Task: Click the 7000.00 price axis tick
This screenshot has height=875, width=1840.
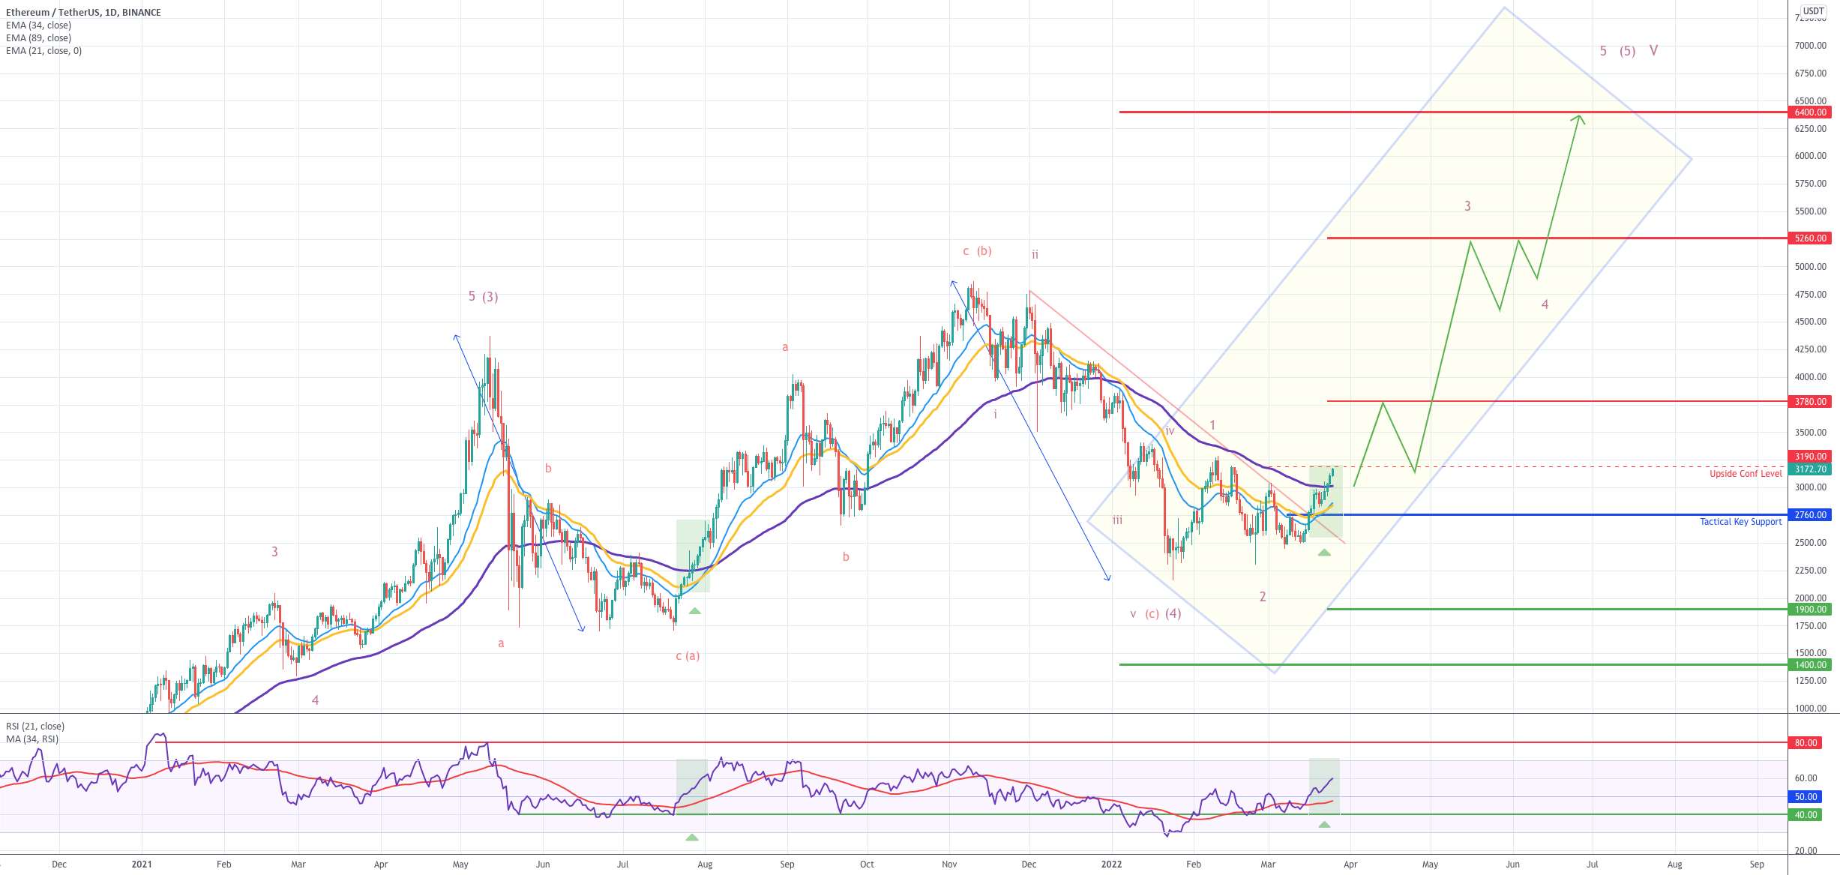Action: point(1811,46)
